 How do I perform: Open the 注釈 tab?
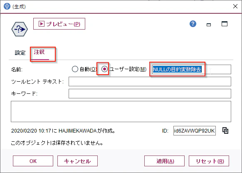pos(40,52)
